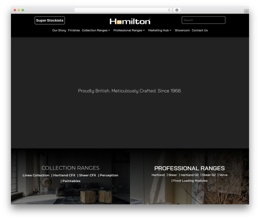Viewport: 260px width, 220px height.
Task: Open the Sheer CFX link
Action: coord(87,175)
